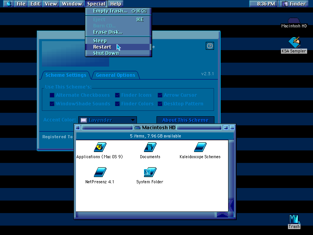Click the help question mark icon in Kaleidoscope window

point(210,46)
